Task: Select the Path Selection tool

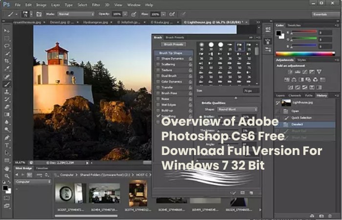Action: click(7, 153)
